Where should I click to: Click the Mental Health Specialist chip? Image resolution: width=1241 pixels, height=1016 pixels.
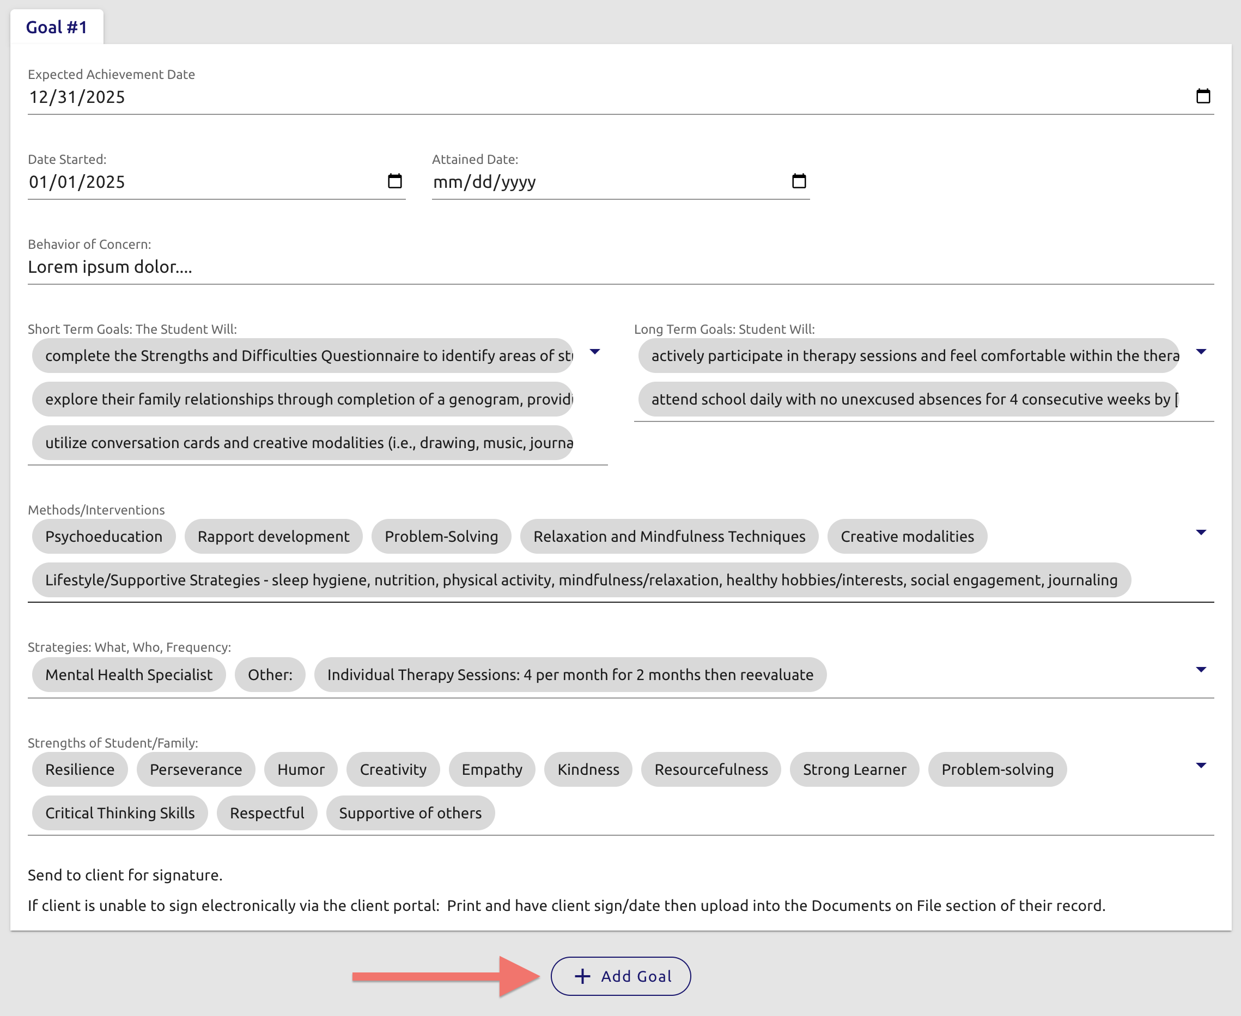pos(129,675)
